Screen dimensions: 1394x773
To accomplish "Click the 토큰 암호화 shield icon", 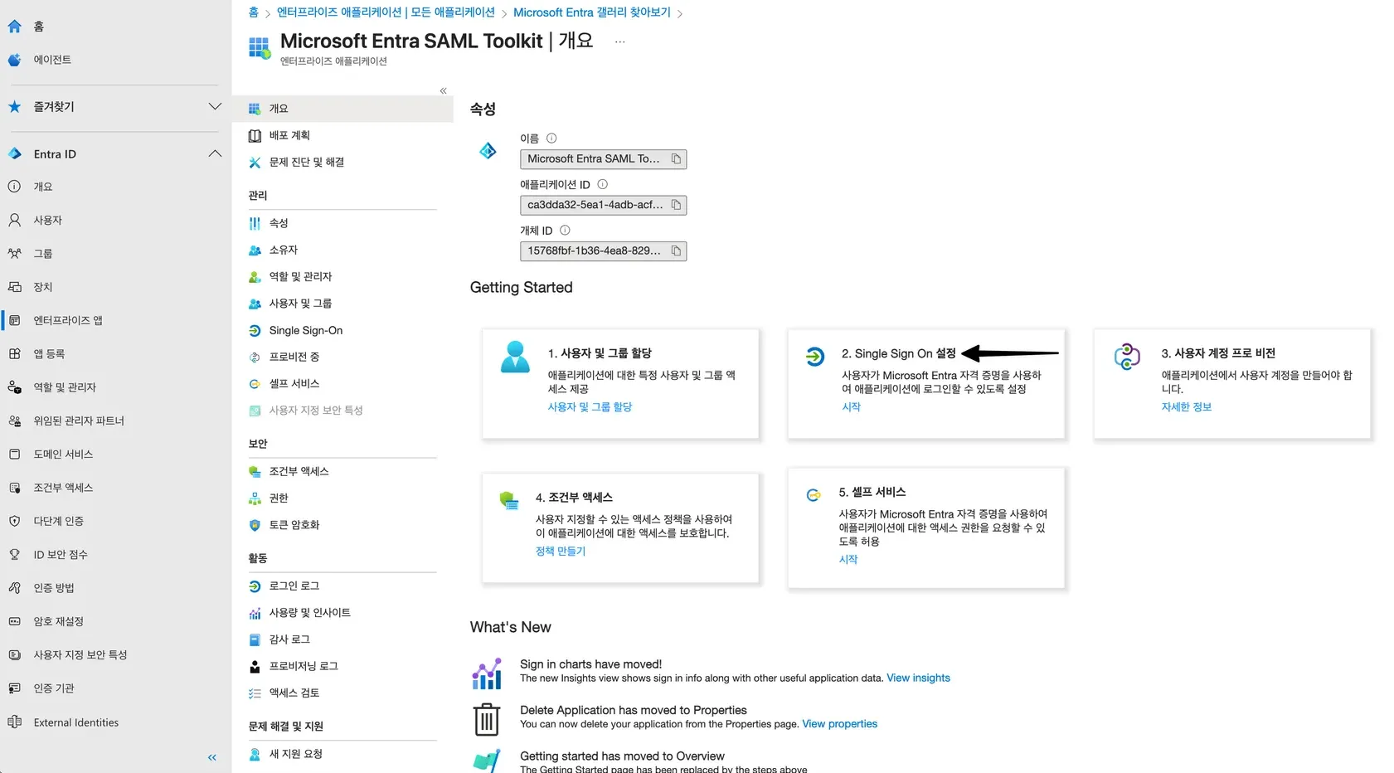I will [255, 525].
